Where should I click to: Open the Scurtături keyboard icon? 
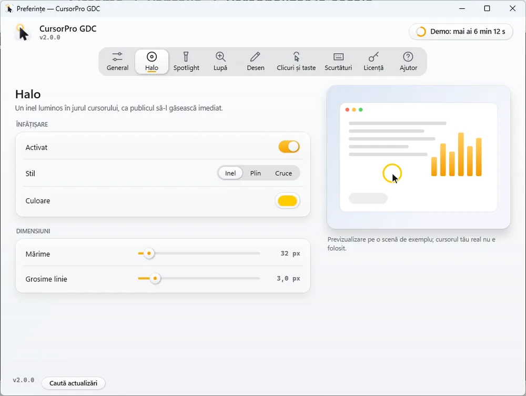coord(338,57)
